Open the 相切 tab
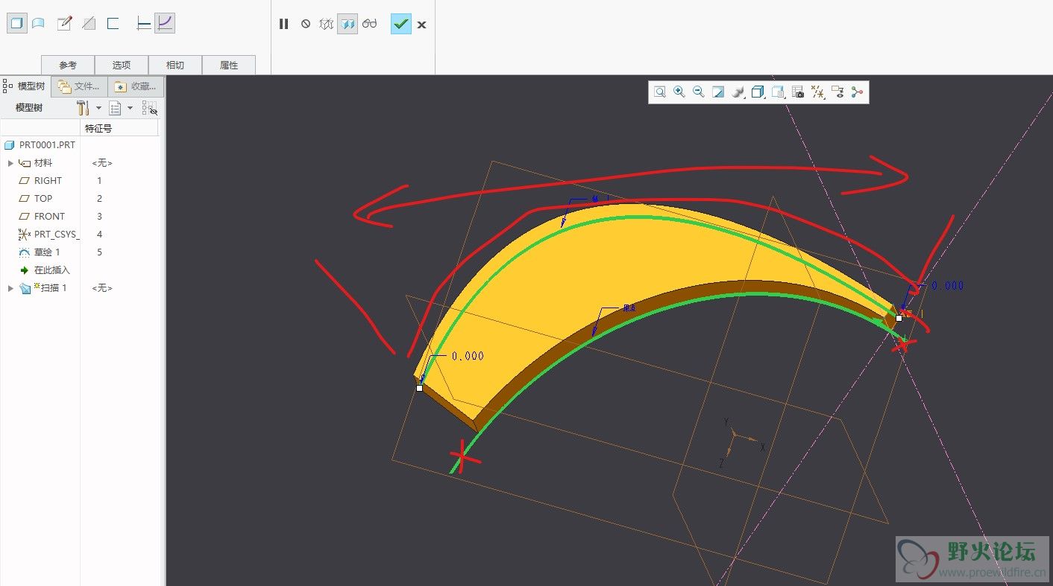This screenshot has width=1053, height=586. (x=175, y=65)
